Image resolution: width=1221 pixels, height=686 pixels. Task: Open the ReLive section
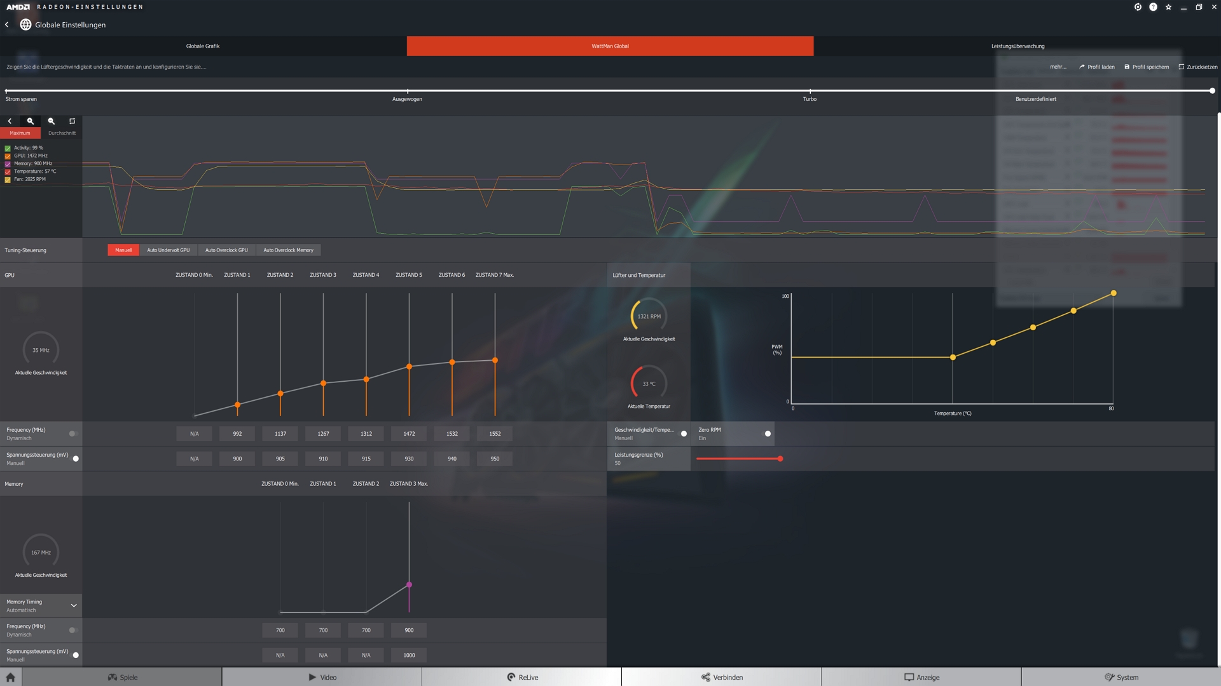(521, 677)
